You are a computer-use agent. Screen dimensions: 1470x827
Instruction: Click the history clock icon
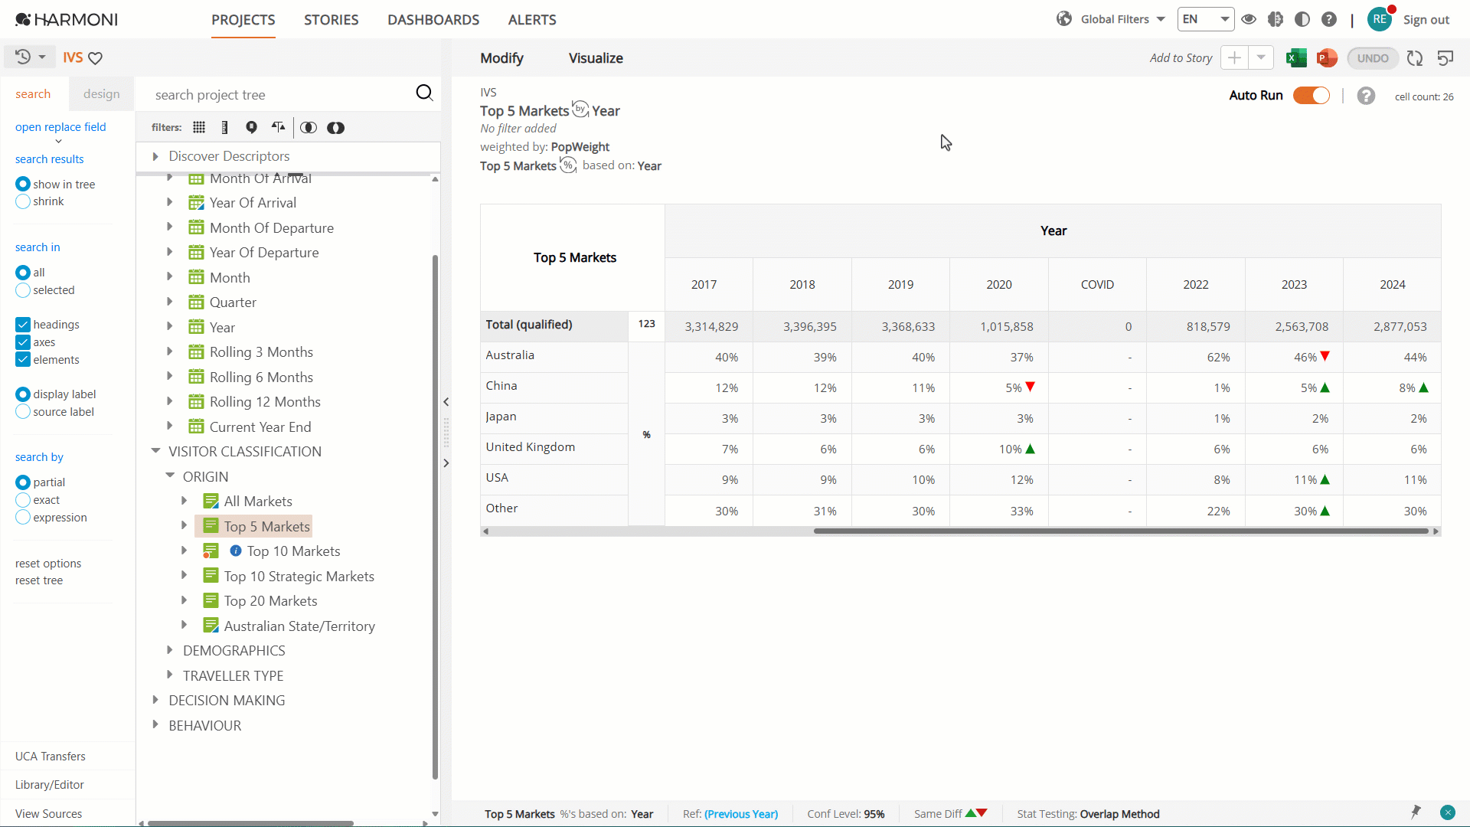click(x=23, y=57)
